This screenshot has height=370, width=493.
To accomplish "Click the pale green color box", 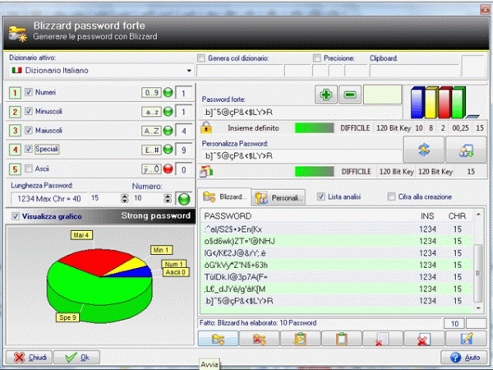I will (382, 95).
